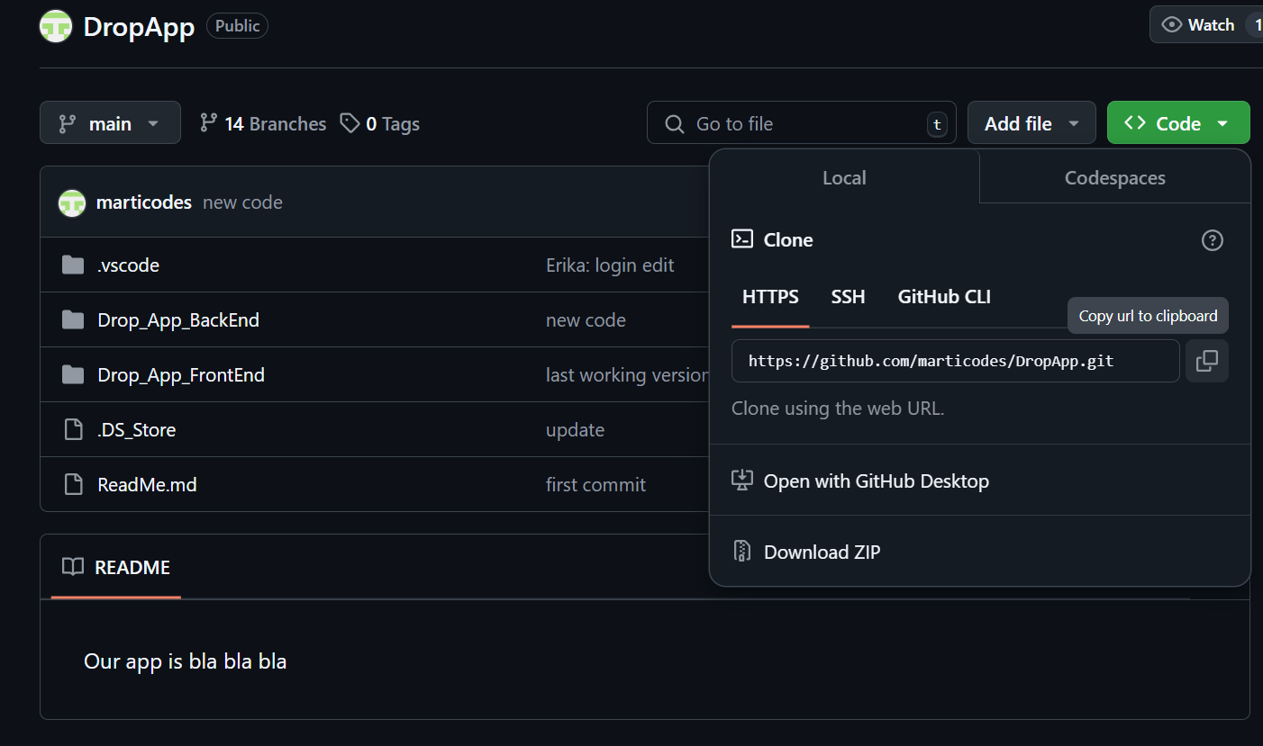Open the Drop_App_BackEnd folder
The image size is (1263, 746).
pyautogui.click(x=177, y=319)
